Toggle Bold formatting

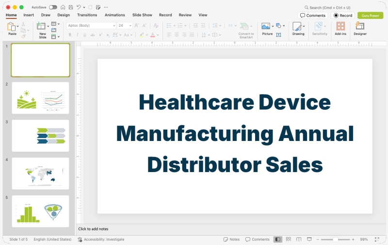(x=70, y=35)
